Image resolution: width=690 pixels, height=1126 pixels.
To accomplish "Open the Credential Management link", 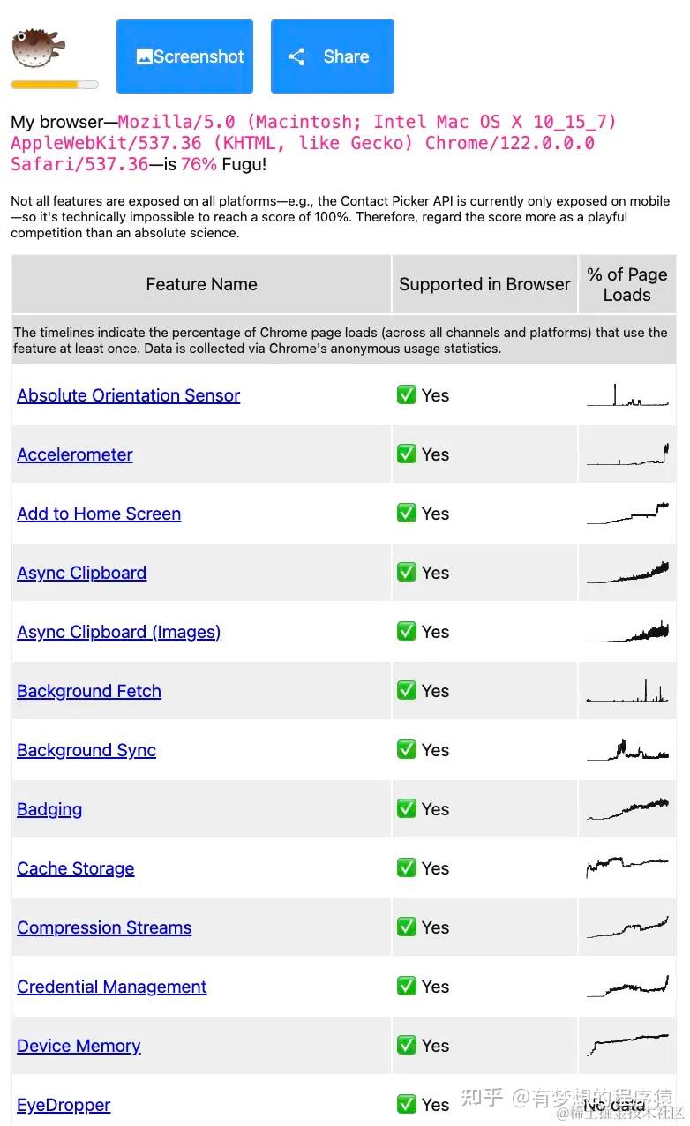I will tap(112, 987).
